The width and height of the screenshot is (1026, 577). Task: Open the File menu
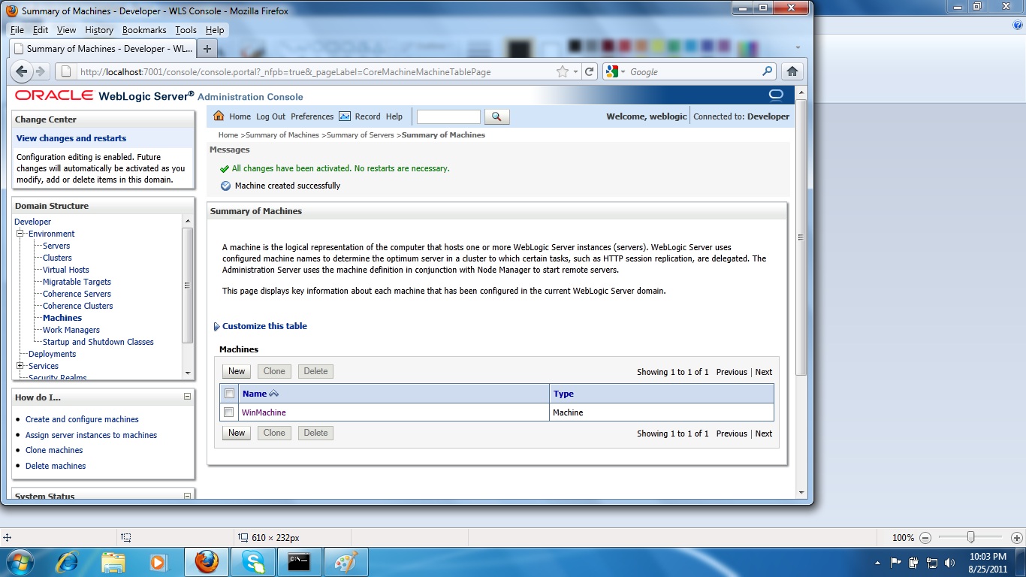[x=17, y=30]
